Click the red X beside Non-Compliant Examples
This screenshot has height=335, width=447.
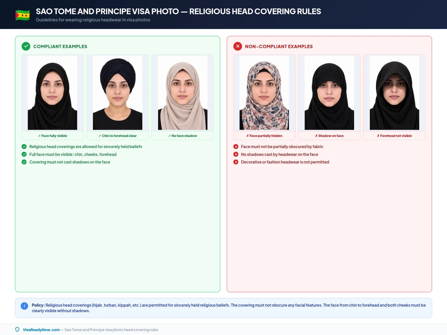pyautogui.click(x=238, y=46)
